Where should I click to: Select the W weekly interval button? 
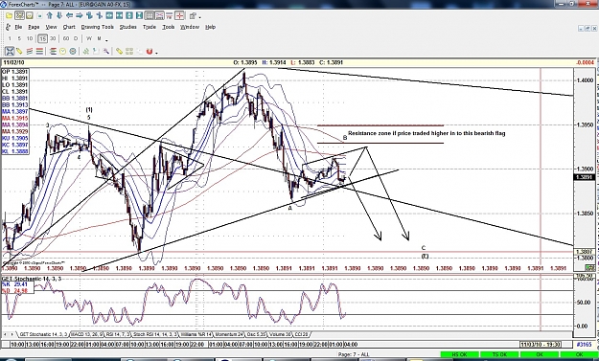[89, 38]
